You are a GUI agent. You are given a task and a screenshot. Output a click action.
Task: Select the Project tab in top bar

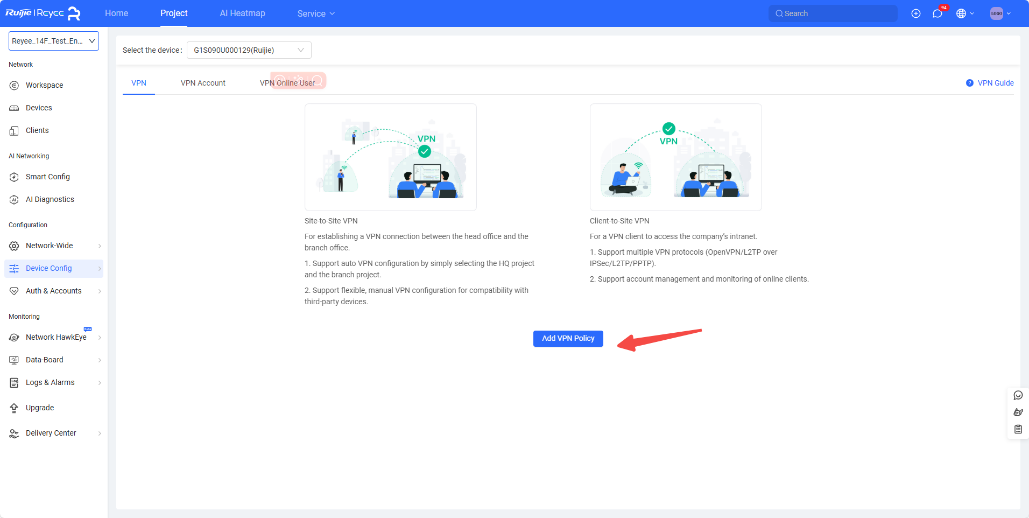pos(174,13)
